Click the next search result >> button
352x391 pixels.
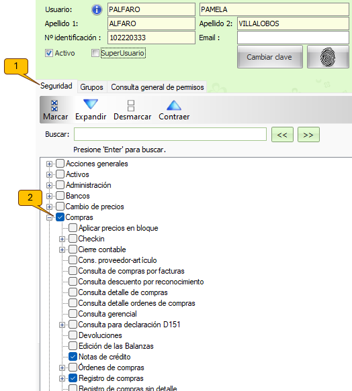308,135
